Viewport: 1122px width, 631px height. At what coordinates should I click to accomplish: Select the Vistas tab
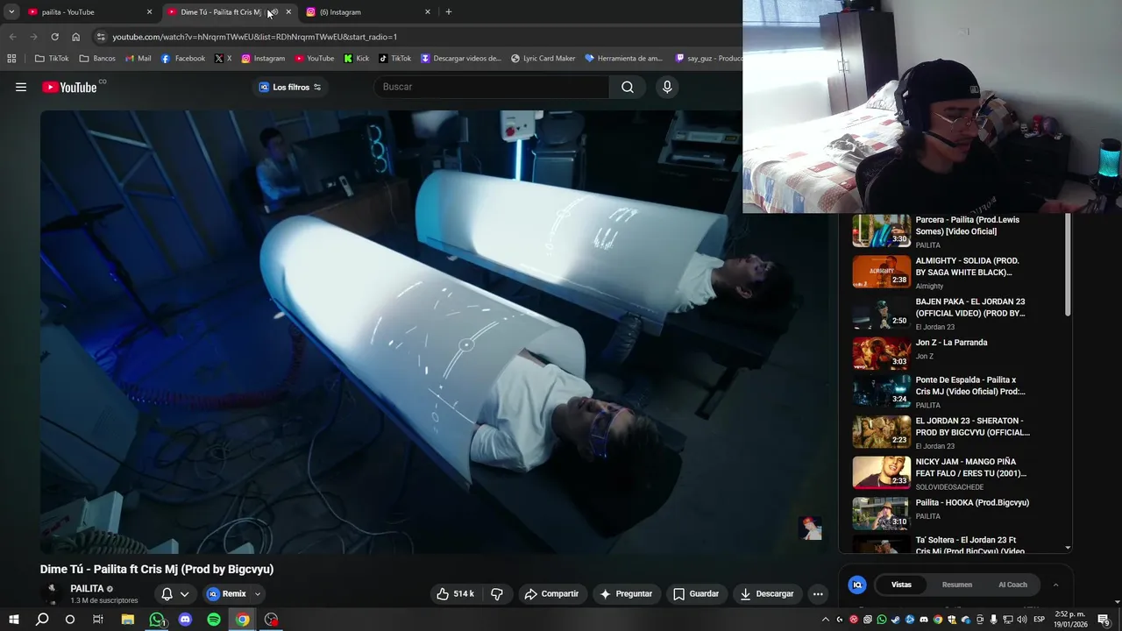click(901, 585)
